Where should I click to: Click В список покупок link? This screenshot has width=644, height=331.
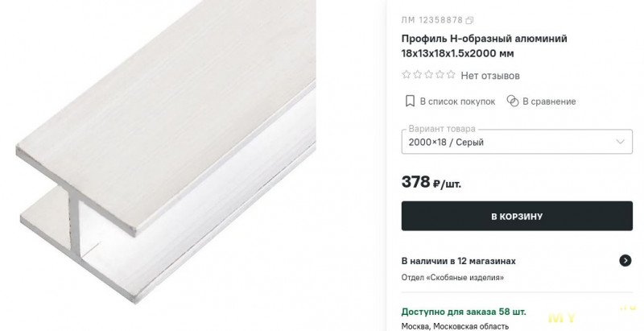click(x=457, y=101)
